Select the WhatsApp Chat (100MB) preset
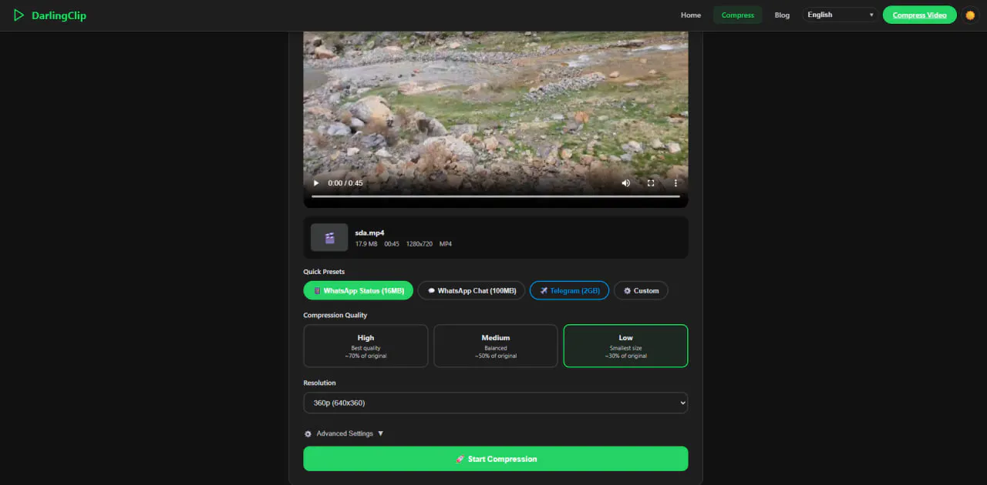The width and height of the screenshot is (987, 485). pyautogui.click(x=471, y=291)
